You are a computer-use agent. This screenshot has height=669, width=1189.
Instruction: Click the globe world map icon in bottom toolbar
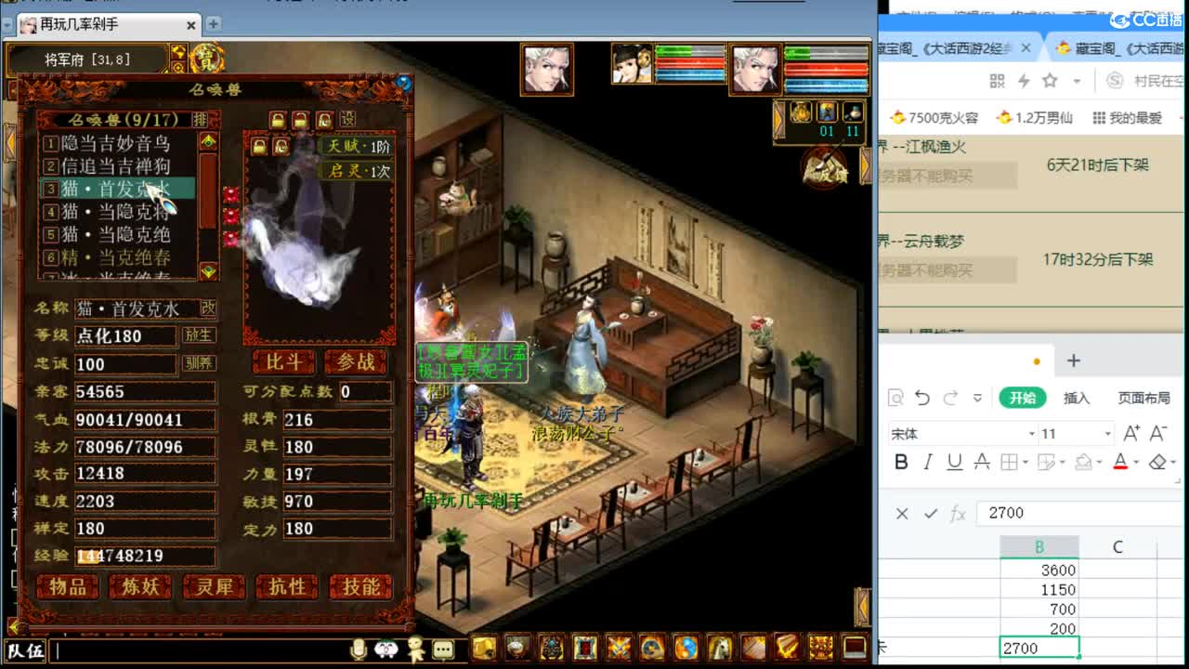tap(686, 648)
